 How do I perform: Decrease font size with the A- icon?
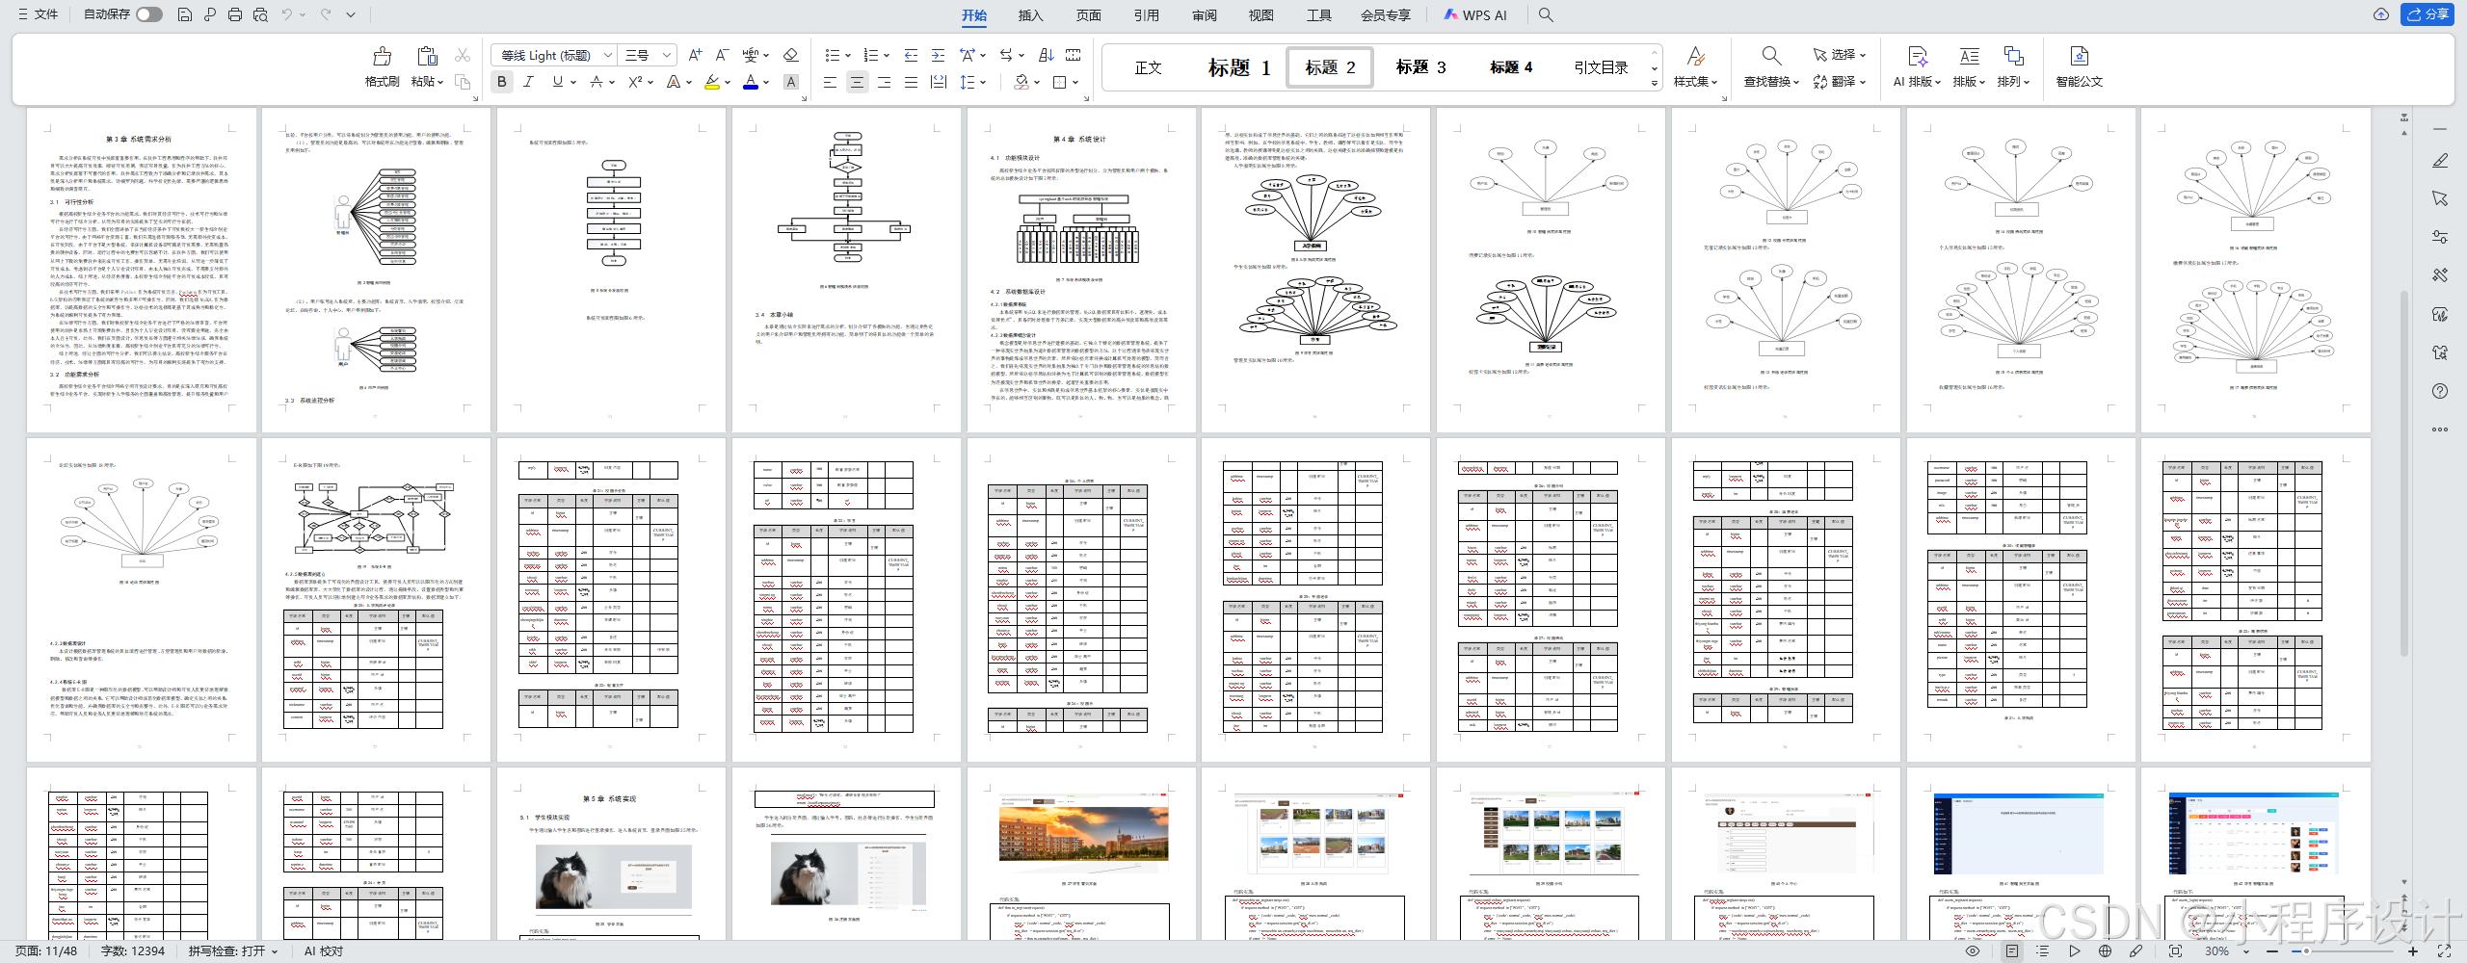pos(722,55)
